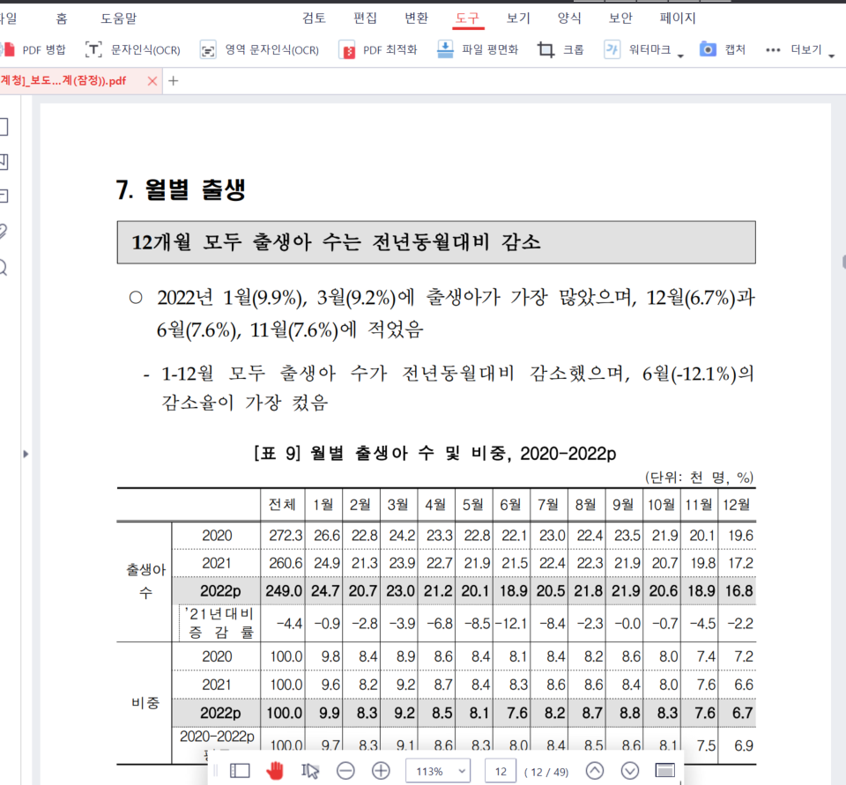Select the red Hand tool

[275, 770]
